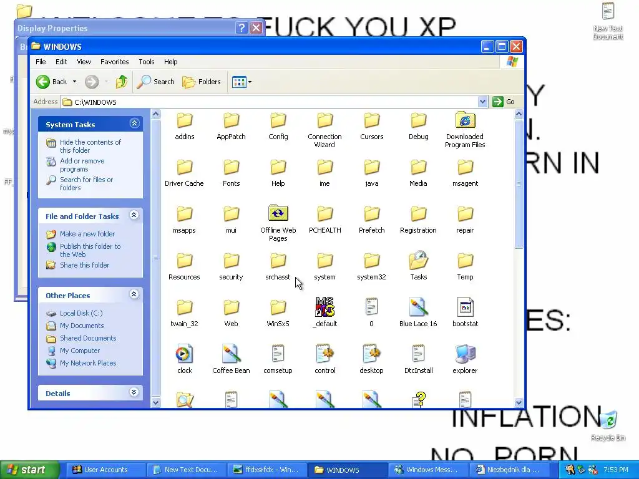Click Search for files or folders
639x479 pixels.
pyautogui.click(x=86, y=184)
